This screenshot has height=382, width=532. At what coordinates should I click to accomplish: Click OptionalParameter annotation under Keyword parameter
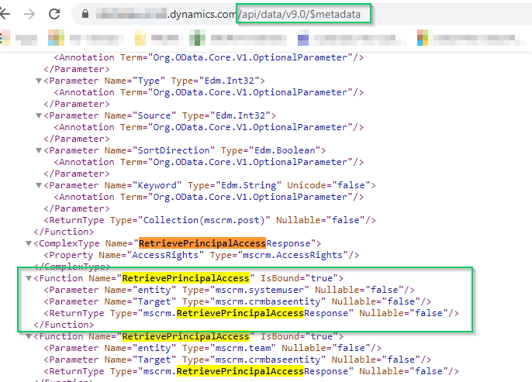[209, 197]
